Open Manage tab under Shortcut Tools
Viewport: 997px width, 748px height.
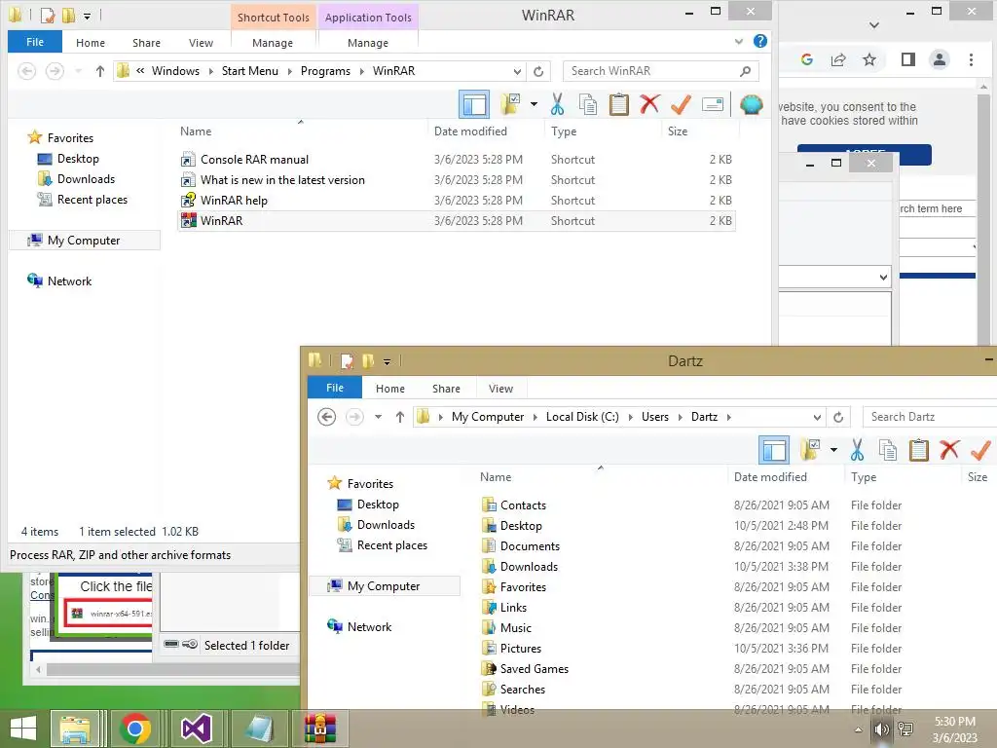pos(273,43)
